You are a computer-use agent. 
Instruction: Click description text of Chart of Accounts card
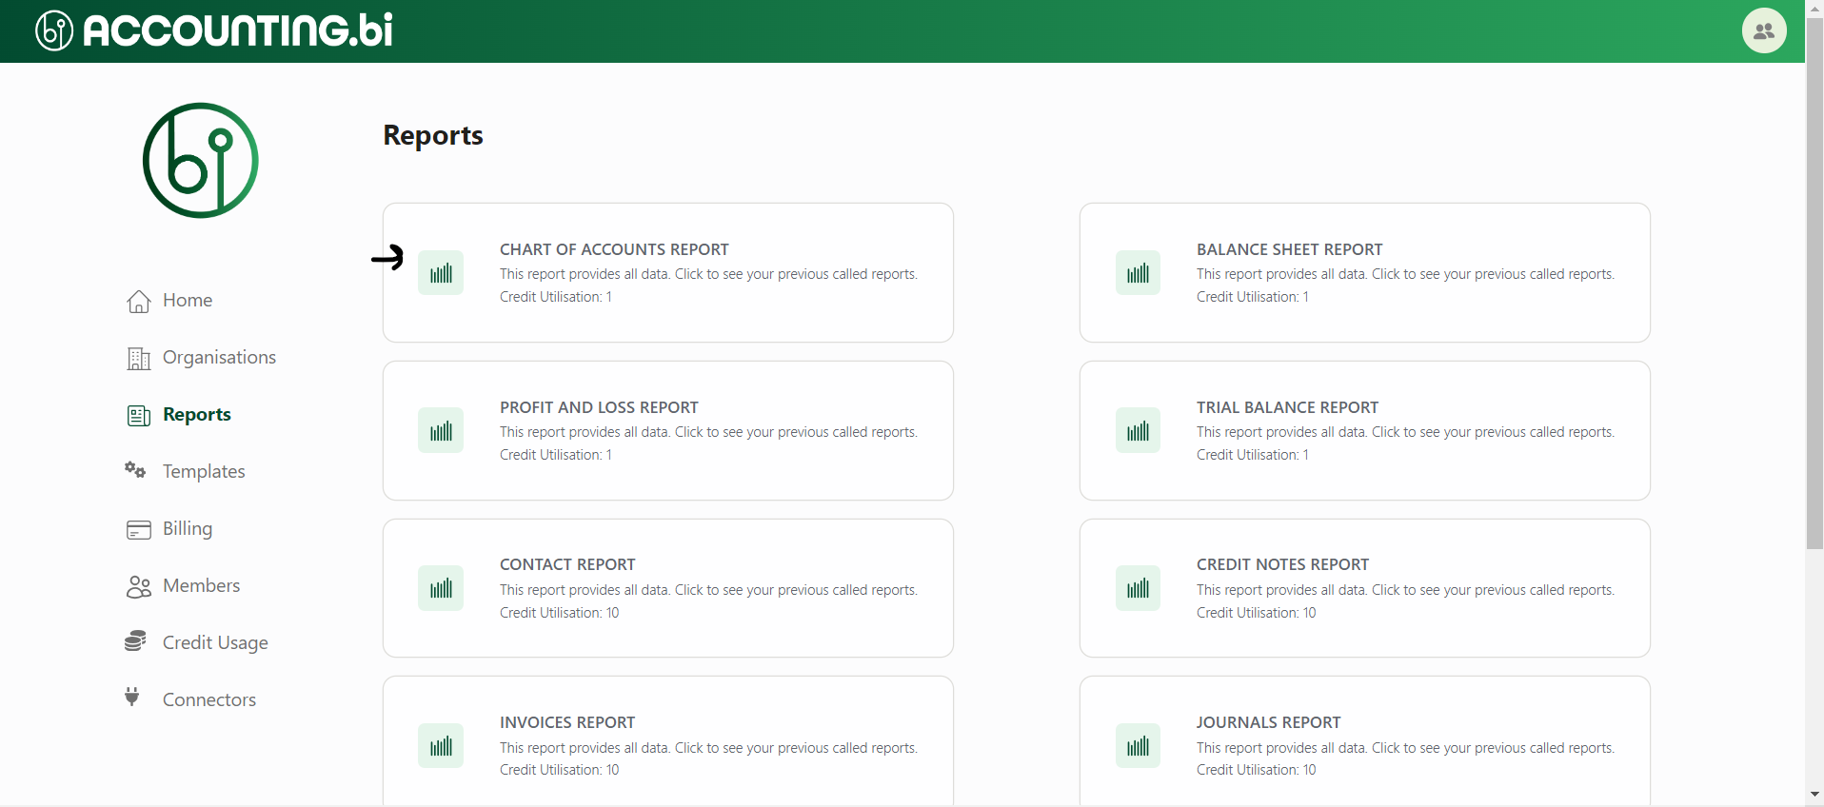point(708,274)
